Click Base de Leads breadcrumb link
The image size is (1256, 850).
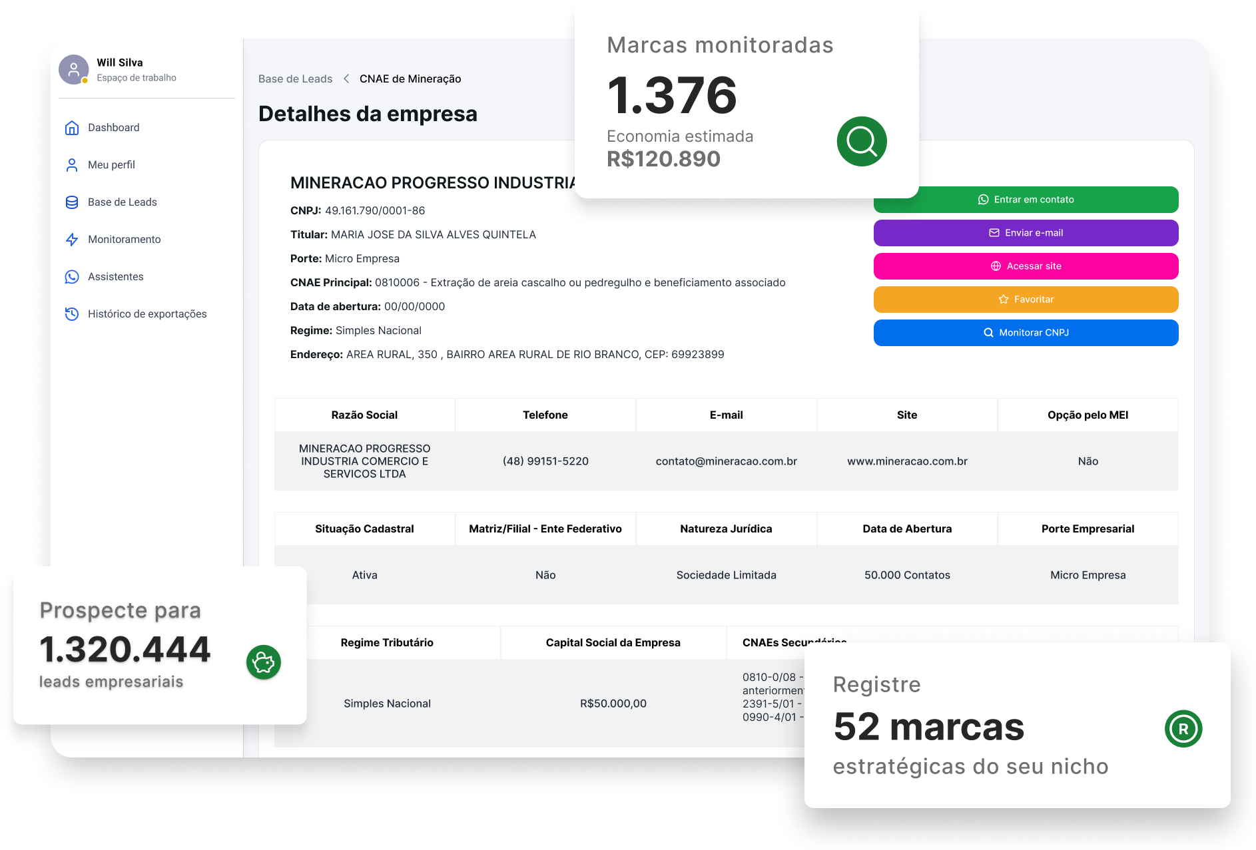point(295,79)
